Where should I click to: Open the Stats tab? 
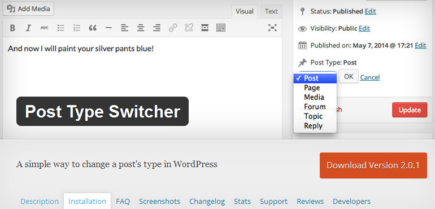point(242,201)
